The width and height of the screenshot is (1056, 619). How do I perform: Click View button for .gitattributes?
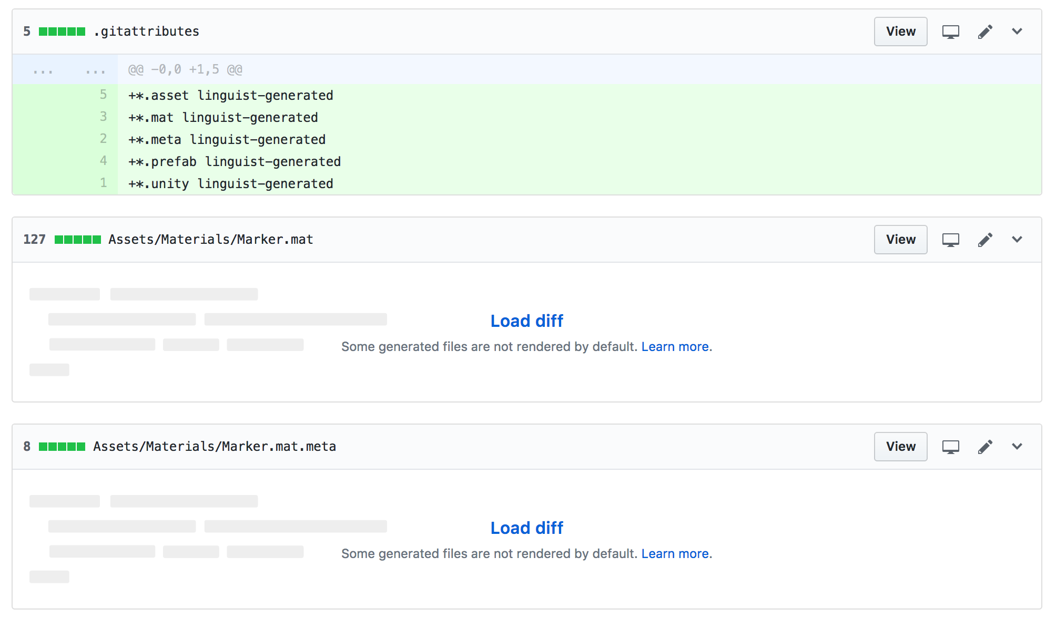pos(900,32)
